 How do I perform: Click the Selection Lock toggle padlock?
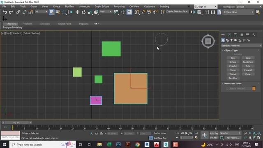(x=97, y=133)
